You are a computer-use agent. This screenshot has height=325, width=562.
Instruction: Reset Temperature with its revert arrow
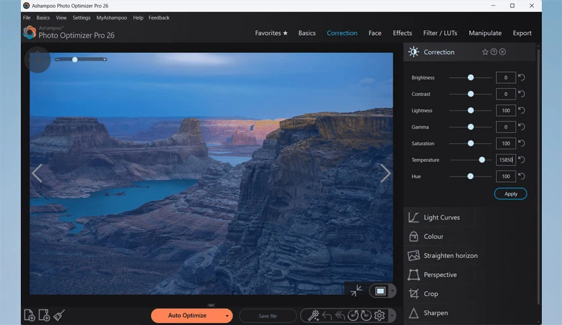pyautogui.click(x=522, y=160)
